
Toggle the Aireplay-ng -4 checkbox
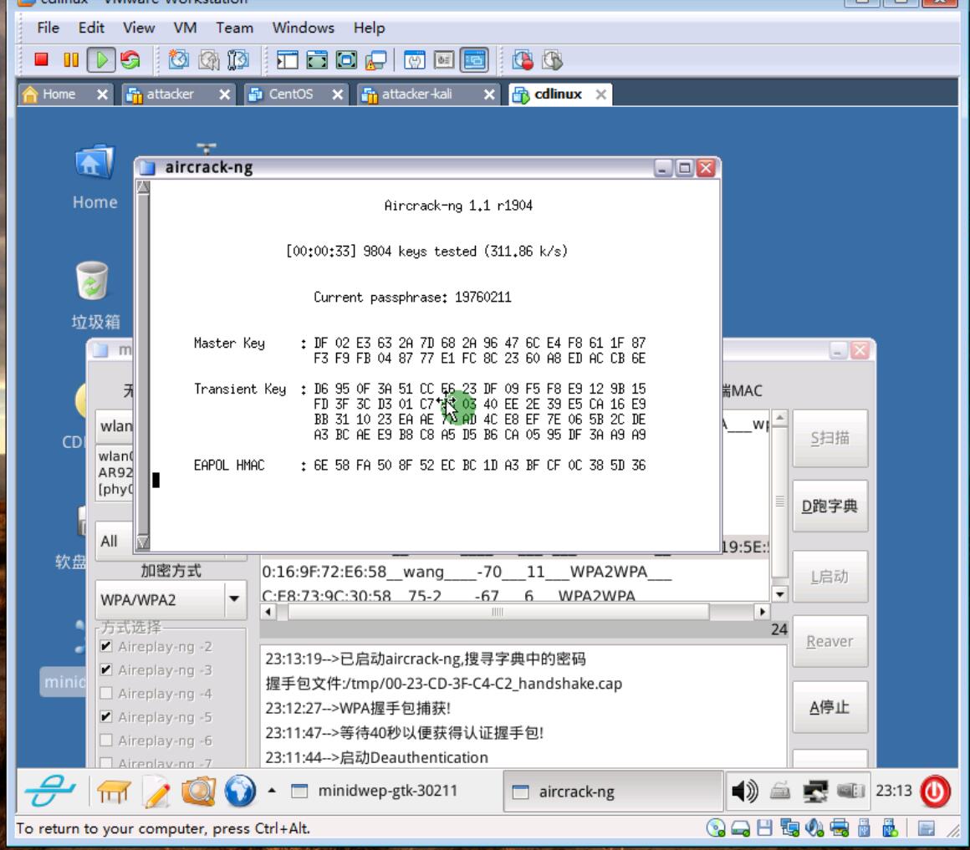point(106,694)
